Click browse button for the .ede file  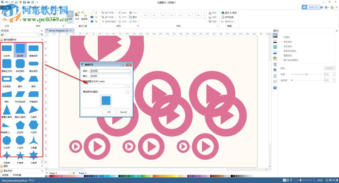click(128, 86)
